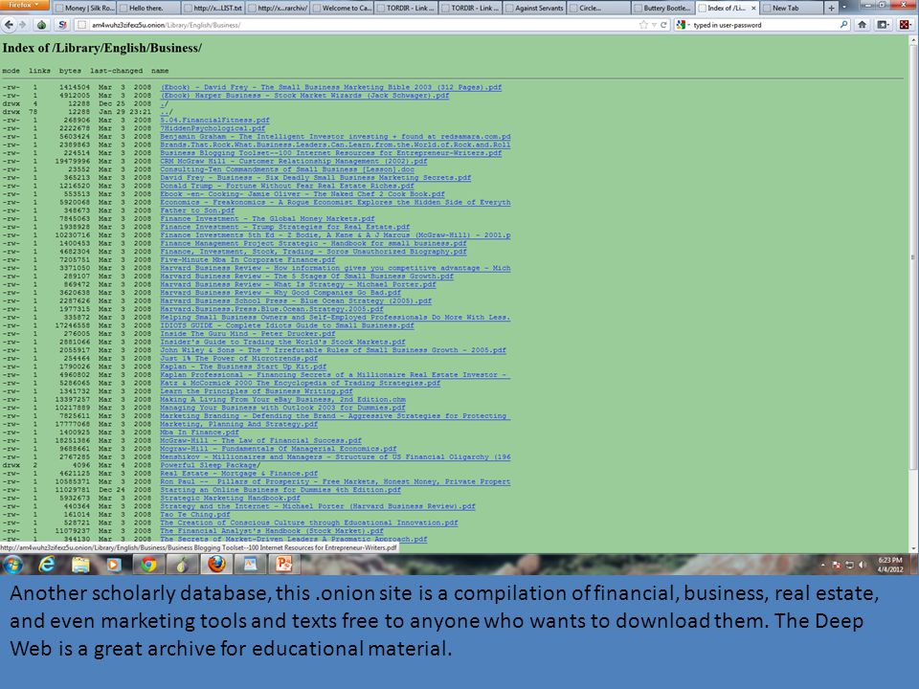Open Father to Son.pdf link
This screenshot has height=689, width=919.
pyautogui.click(x=197, y=211)
